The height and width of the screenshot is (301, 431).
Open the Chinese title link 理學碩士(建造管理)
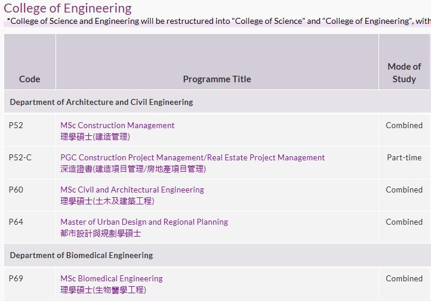(x=95, y=136)
